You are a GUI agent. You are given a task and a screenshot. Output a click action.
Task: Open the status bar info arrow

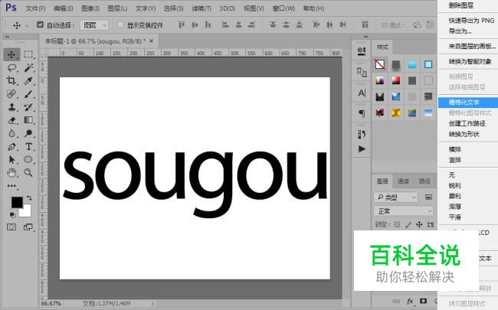click(x=152, y=303)
